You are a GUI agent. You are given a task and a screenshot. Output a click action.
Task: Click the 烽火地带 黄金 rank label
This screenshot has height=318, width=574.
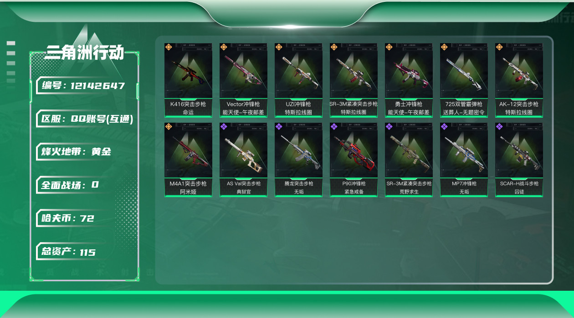click(x=77, y=152)
